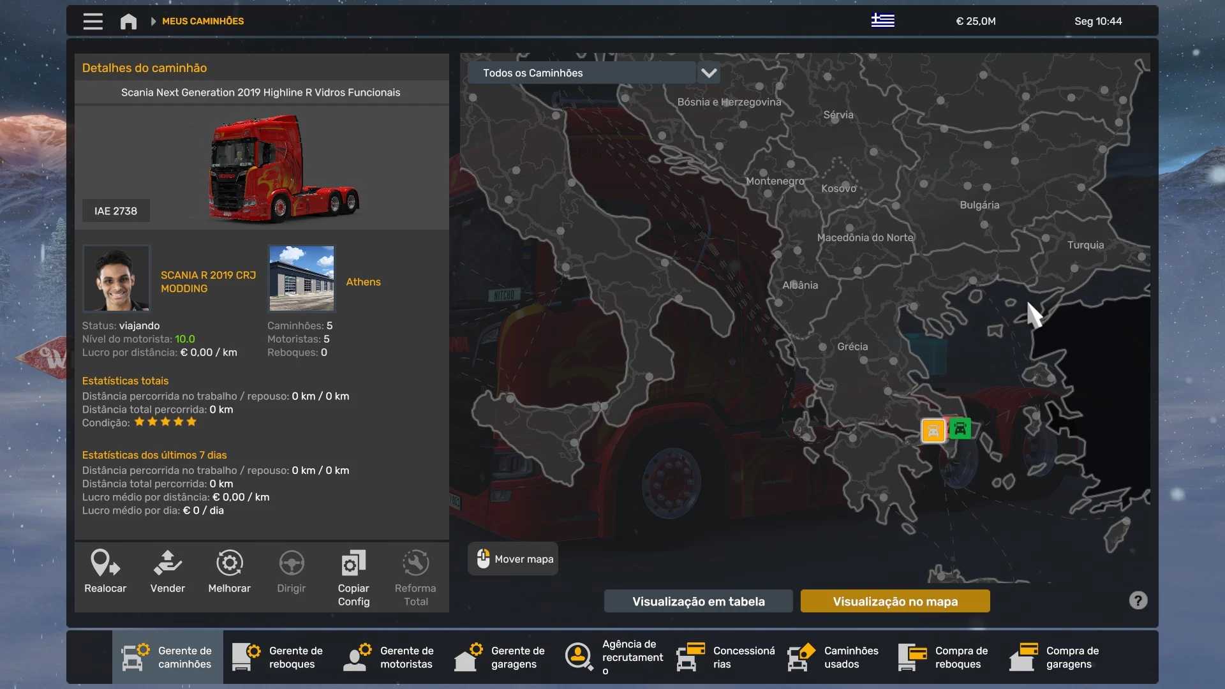Open Gerente de reboques tab
1225x689 pixels.
pos(279,657)
